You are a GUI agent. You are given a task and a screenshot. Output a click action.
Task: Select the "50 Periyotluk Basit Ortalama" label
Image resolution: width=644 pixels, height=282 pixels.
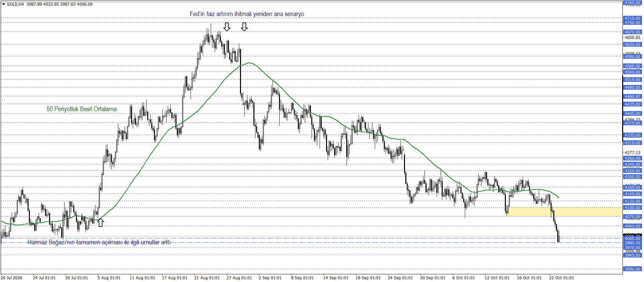[82, 109]
